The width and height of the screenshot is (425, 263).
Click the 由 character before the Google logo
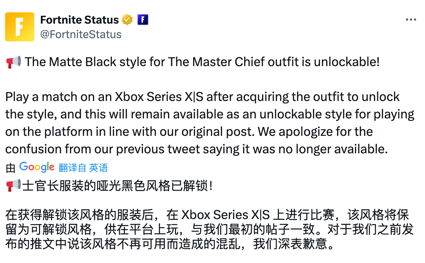point(11,168)
